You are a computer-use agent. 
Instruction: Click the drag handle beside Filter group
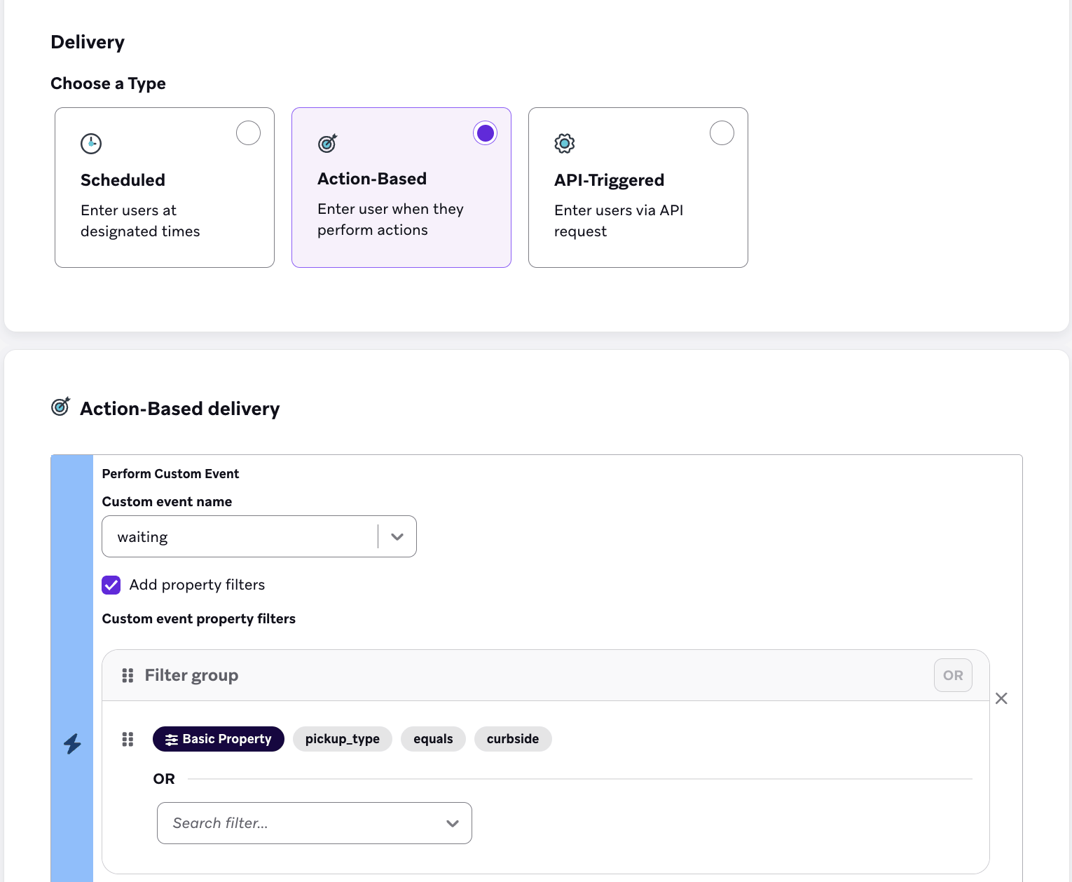click(127, 675)
